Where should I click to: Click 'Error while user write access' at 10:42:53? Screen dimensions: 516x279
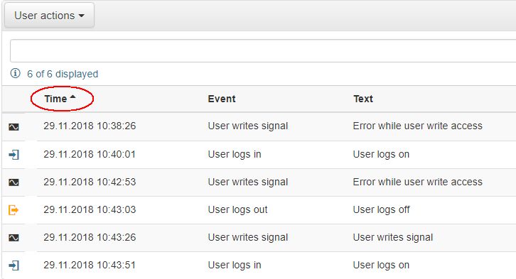coord(418,182)
